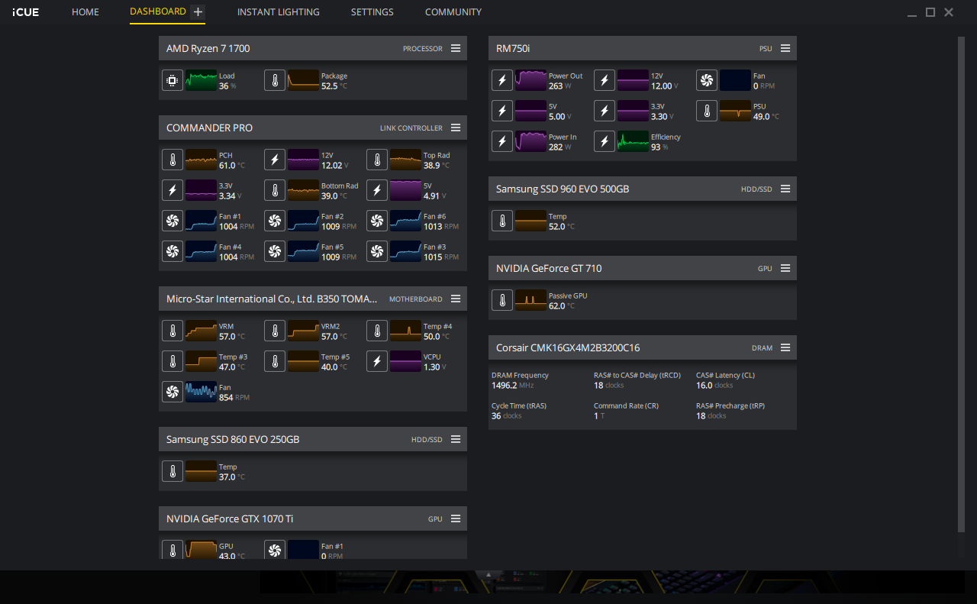Image resolution: width=977 pixels, height=604 pixels.
Task: Click the RM750i 3.3V lightning icon
Action: [605, 111]
